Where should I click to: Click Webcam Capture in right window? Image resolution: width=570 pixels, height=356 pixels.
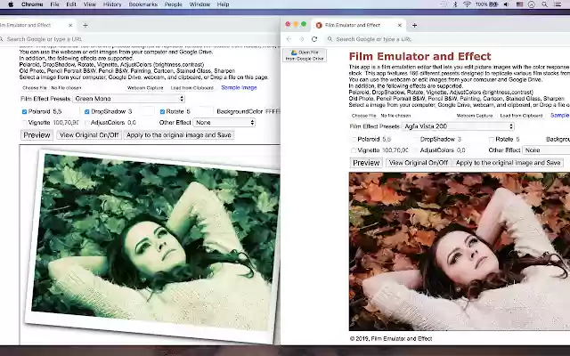(475, 116)
